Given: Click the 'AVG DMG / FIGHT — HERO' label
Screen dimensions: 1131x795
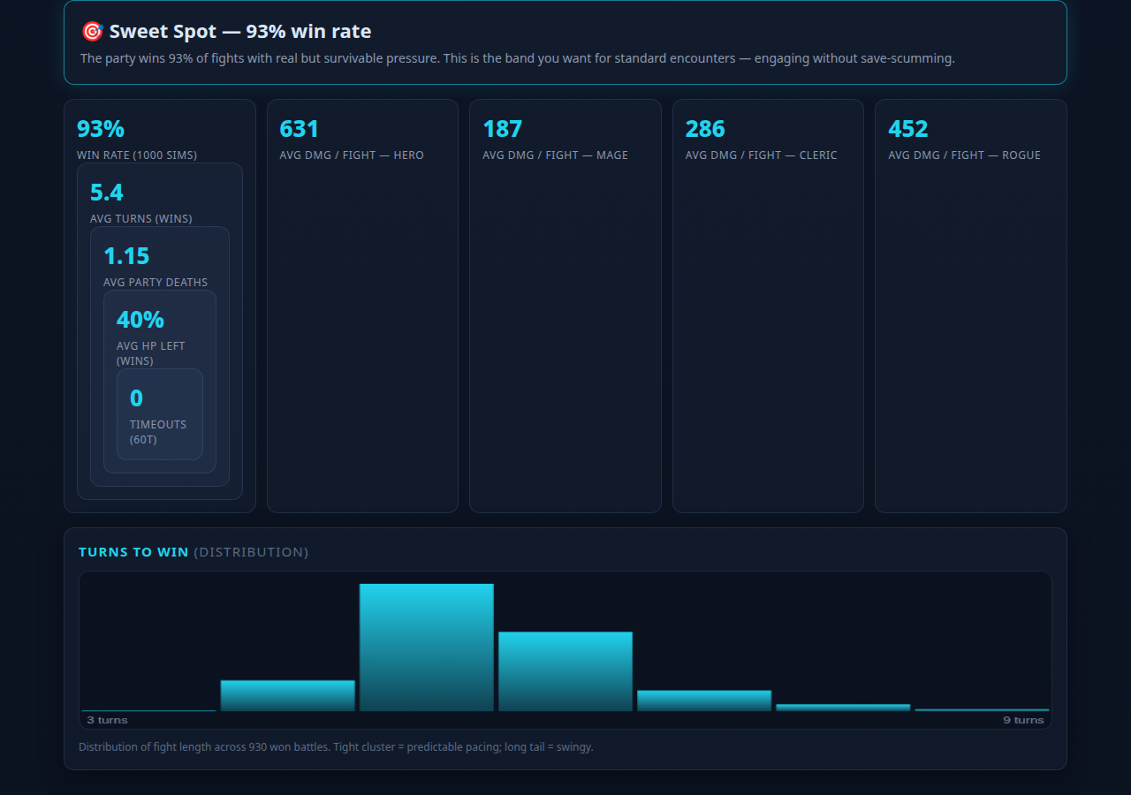Looking at the screenshot, I should (352, 155).
